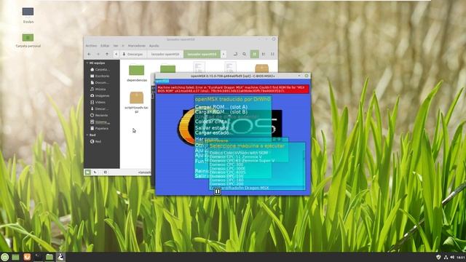Select Daewoo CPC-51 Zemmix V machine

(x=235, y=156)
